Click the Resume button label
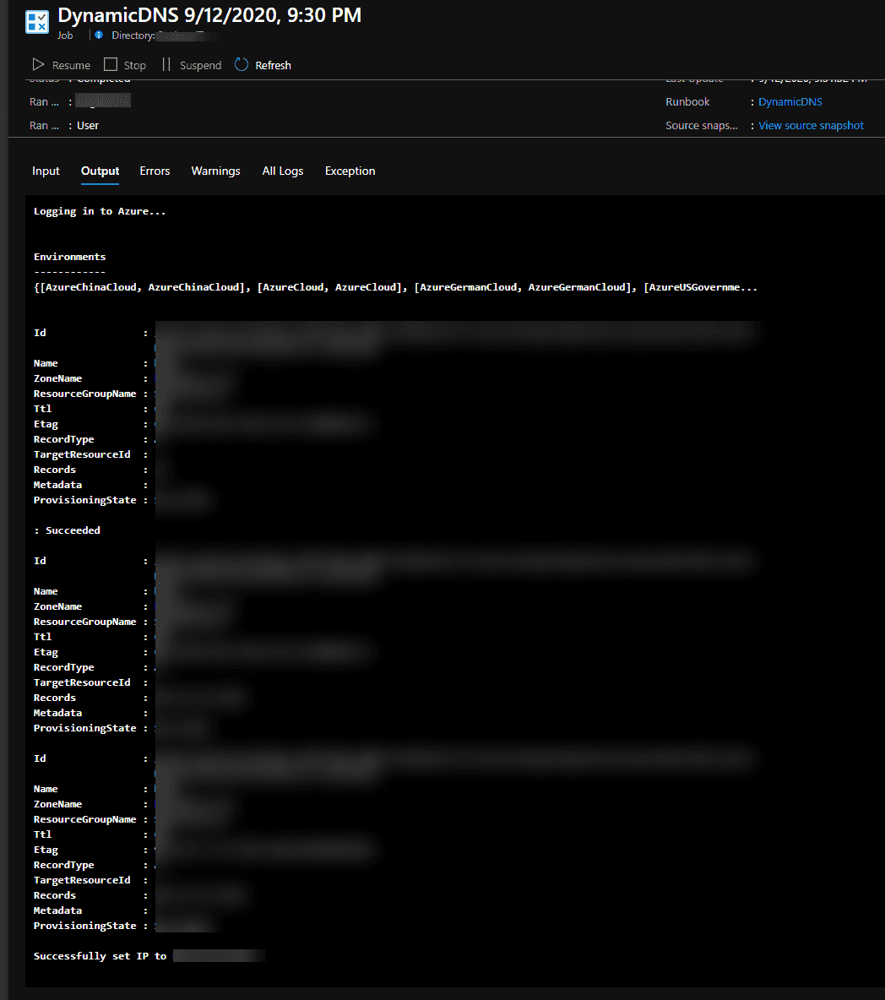This screenshot has height=1000, width=885. click(x=71, y=65)
